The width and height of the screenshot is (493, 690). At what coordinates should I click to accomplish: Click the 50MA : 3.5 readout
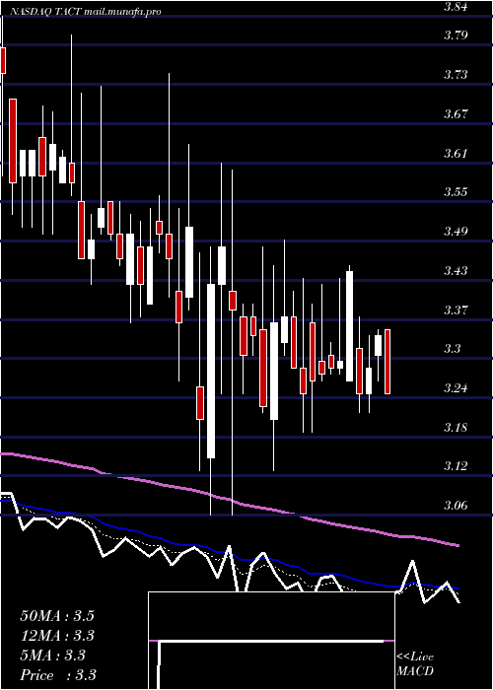57,616
